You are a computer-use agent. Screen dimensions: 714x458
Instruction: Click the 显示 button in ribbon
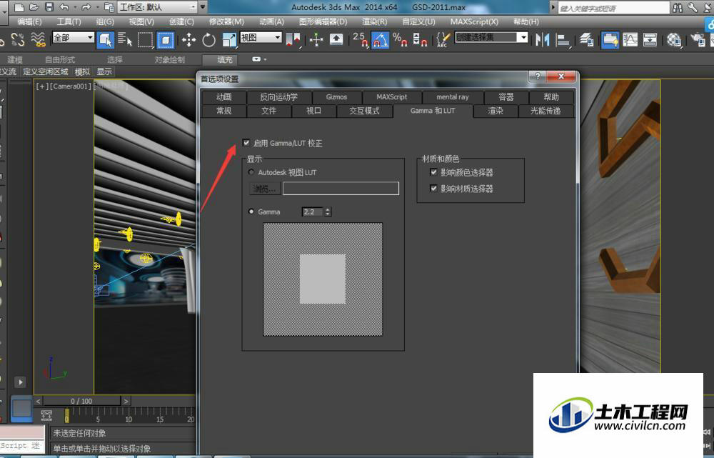click(104, 71)
